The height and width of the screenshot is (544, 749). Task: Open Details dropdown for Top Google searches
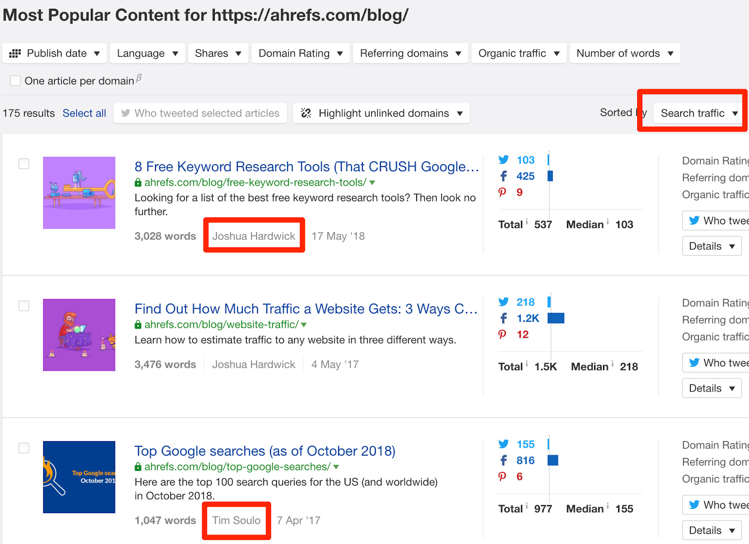[712, 530]
